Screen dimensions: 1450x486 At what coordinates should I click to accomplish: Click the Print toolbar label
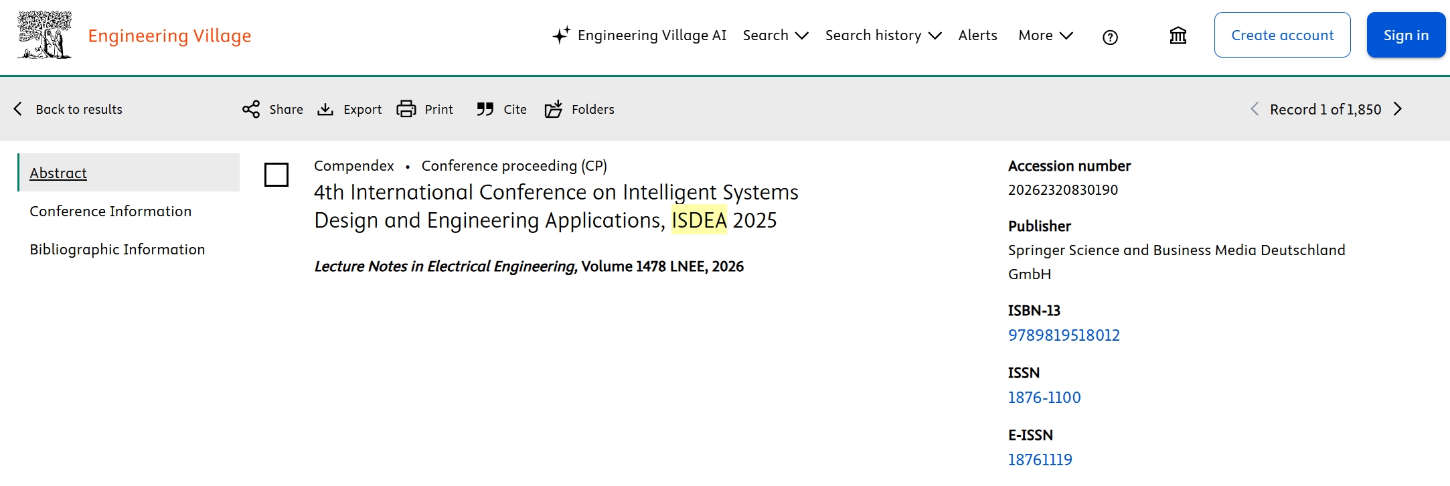pyautogui.click(x=439, y=109)
